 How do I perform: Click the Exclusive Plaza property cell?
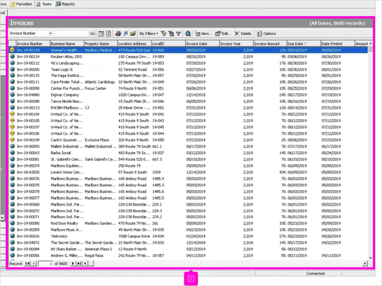coord(97,140)
